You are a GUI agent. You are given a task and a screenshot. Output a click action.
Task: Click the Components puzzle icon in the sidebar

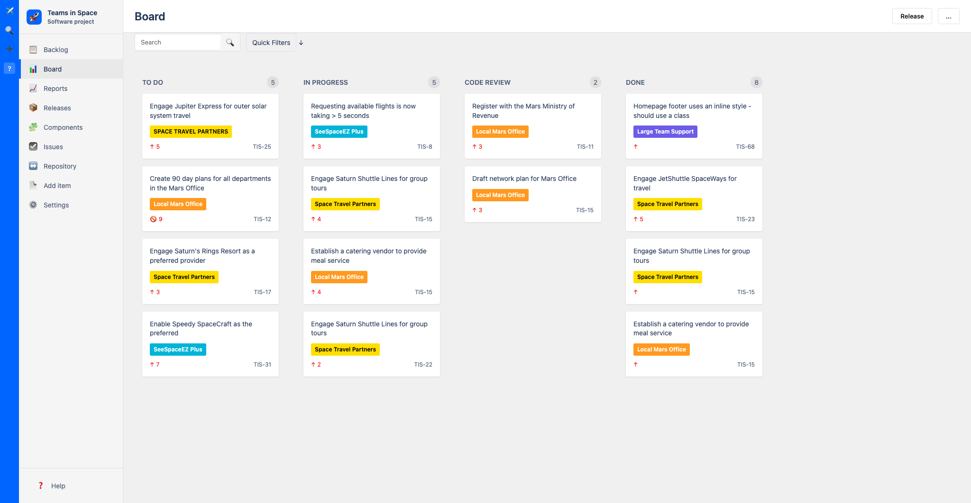[33, 127]
